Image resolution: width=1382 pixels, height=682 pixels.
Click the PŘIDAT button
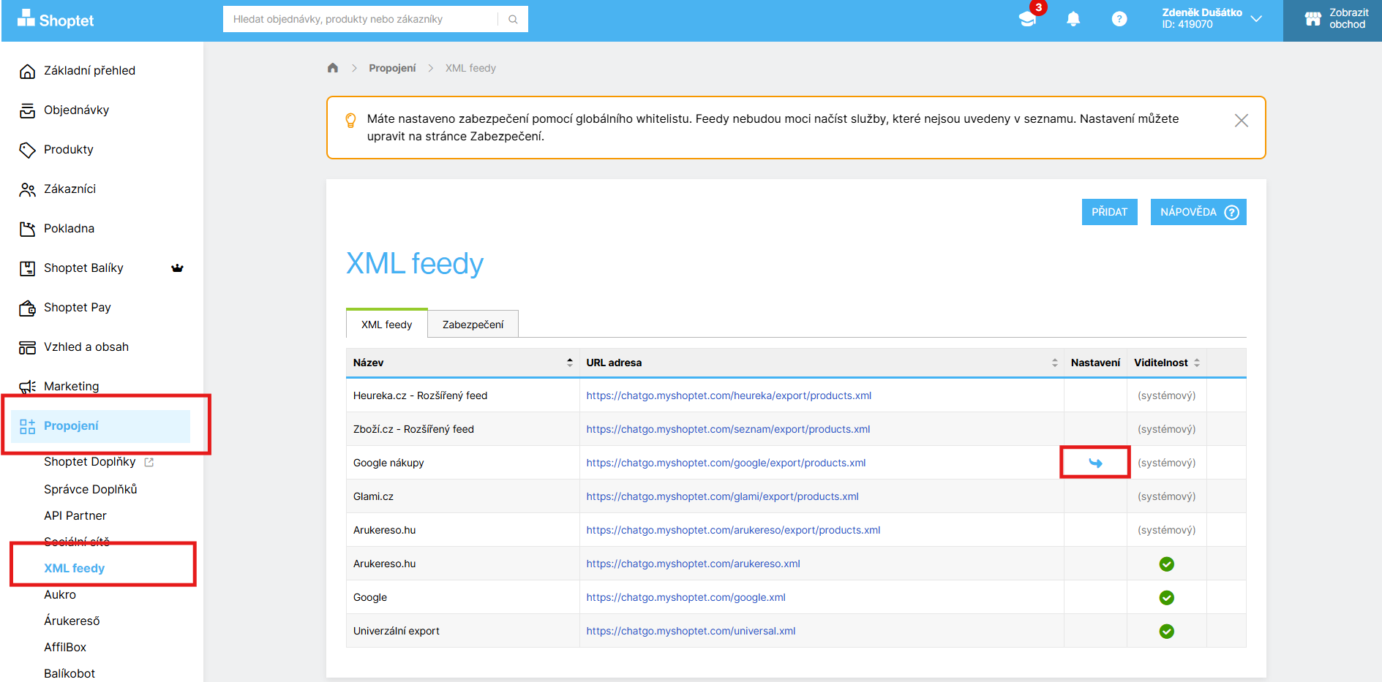(1109, 212)
